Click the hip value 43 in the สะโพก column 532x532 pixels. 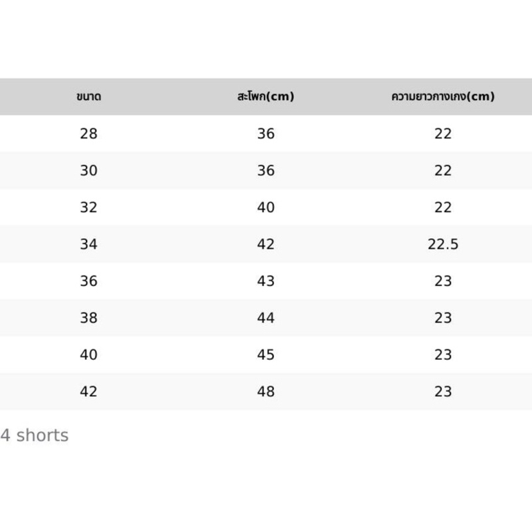[x=265, y=281]
